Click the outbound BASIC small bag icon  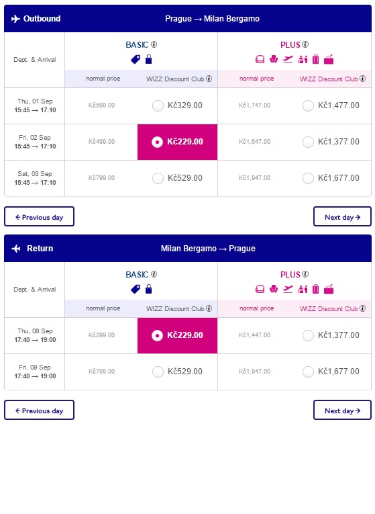pos(148,59)
